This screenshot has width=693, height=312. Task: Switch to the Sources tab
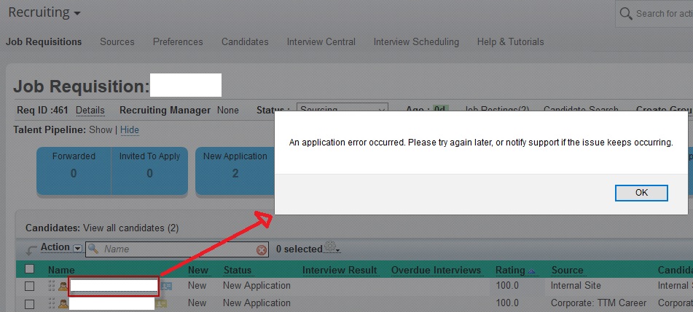(x=117, y=42)
